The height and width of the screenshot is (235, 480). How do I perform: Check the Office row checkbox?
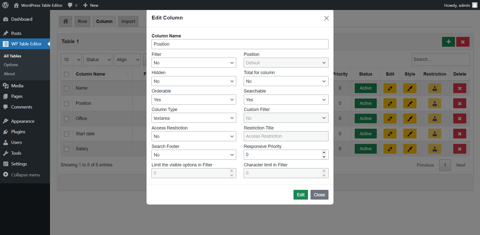[66, 119]
